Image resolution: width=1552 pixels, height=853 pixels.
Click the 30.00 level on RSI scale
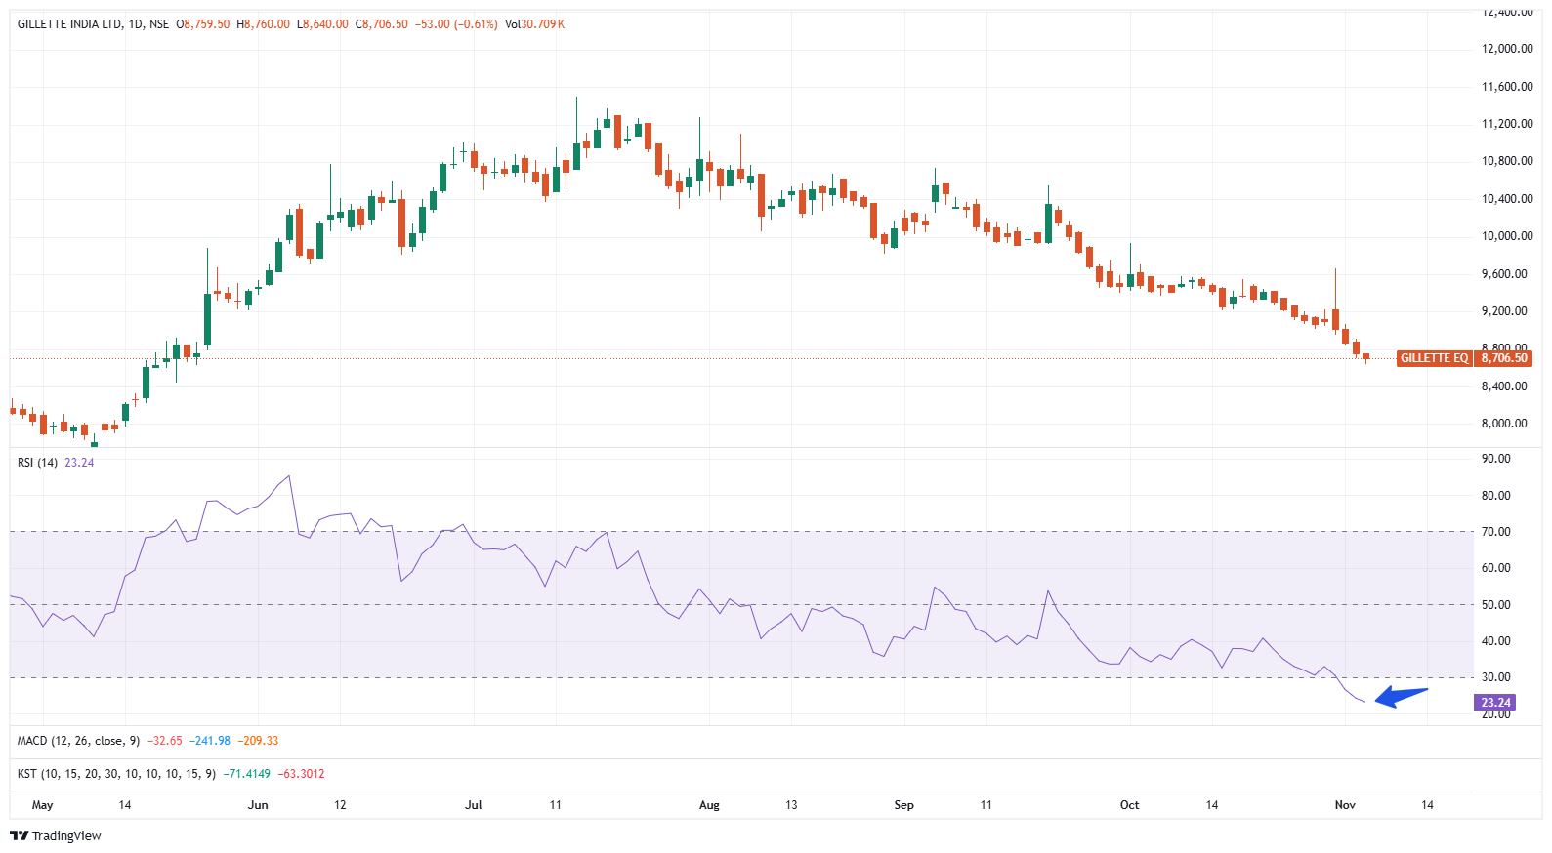pyautogui.click(x=1496, y=677)
